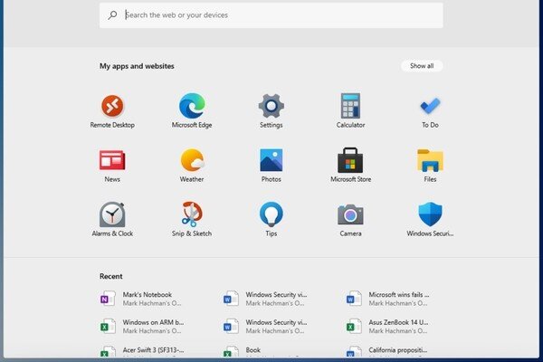543x362 pixels.
Task: Open Microsoft Store
Action: click(x=350, y=166)
